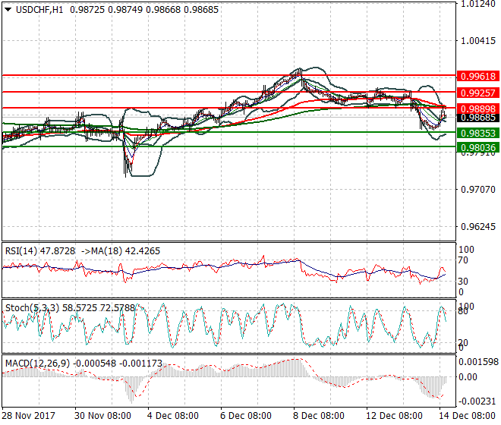Select the RSI scale value 70

point(463,260)
